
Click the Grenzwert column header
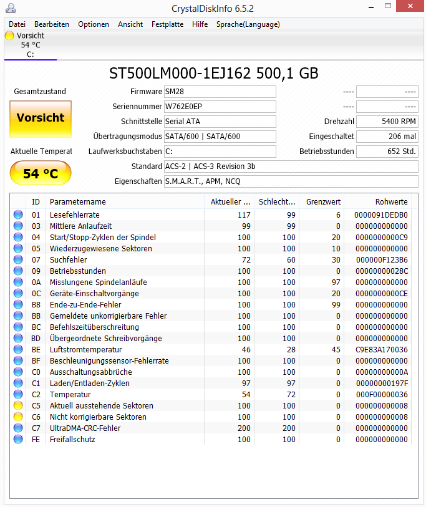(322, 202)
